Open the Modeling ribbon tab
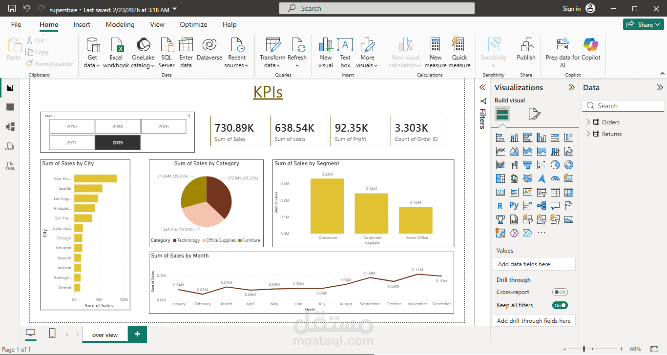 [120, 24]
